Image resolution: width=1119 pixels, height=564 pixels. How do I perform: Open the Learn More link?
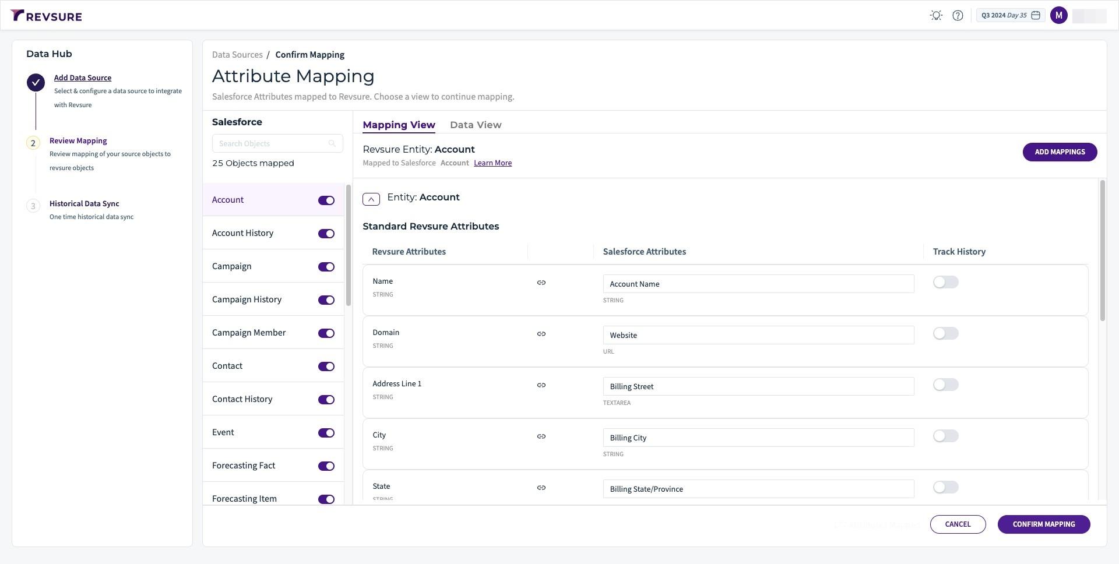coord(492,163)
